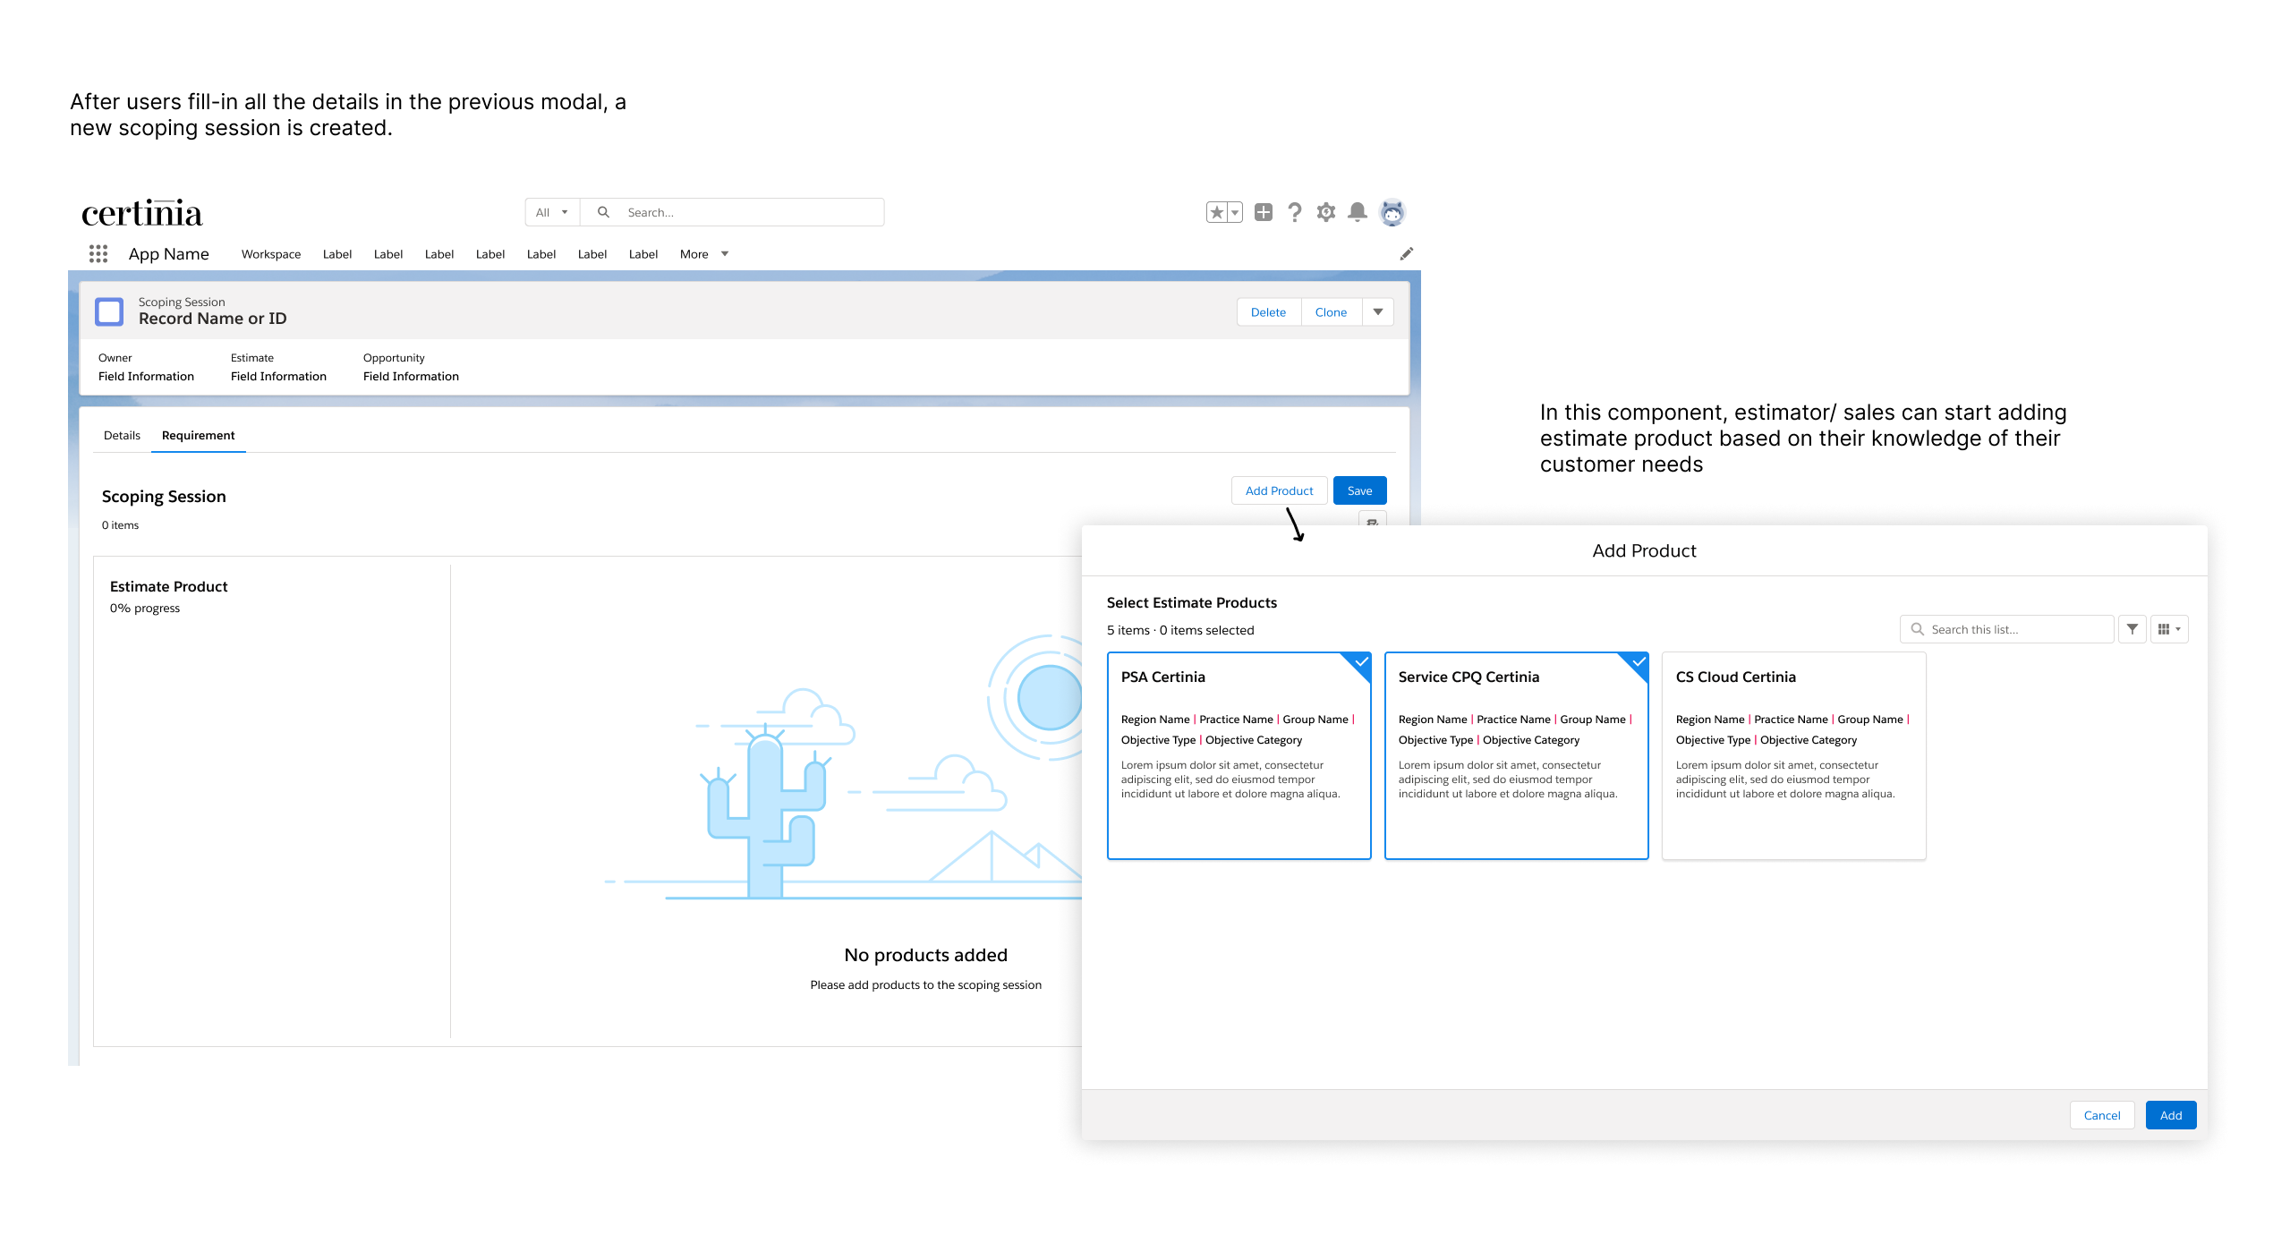This screenshot has height=1252, width=2290.
Task: Switch to the Details tab
Action: point(122,436)
